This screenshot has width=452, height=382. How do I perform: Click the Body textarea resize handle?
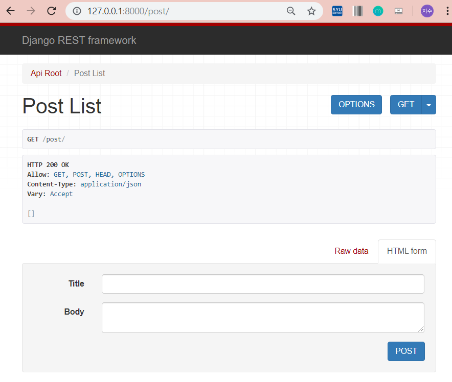(x=421, y=329)
